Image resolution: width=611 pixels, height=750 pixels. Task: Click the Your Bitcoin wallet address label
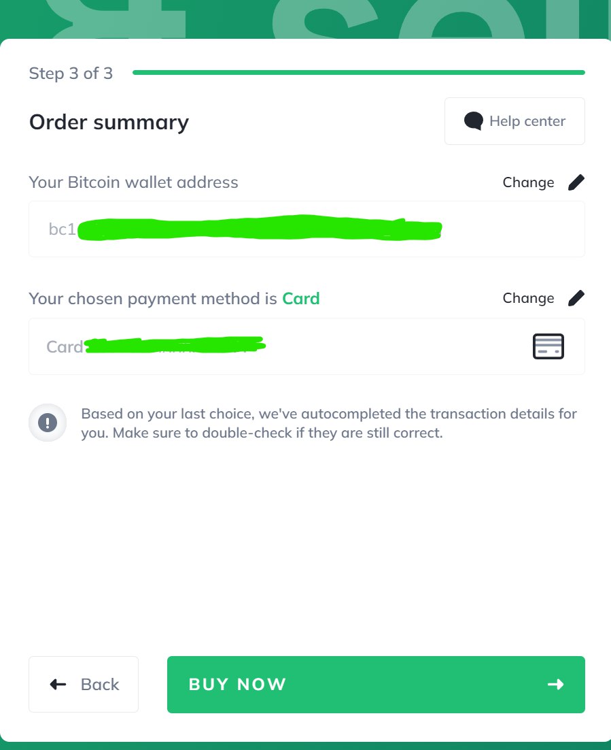tap(133, 182)
